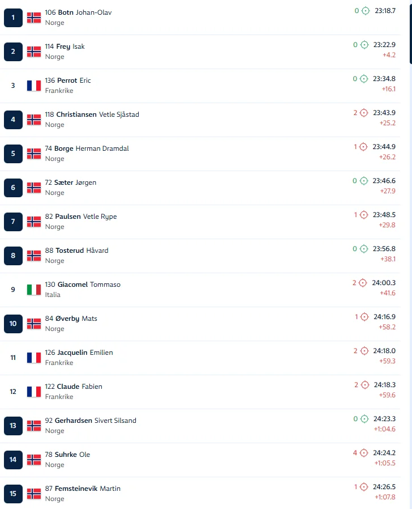This screenshot has height=509, width=412.
Task: Click the Norwegian flag beside Botn Johan-Olav
Action: click(x=34, y=18)
